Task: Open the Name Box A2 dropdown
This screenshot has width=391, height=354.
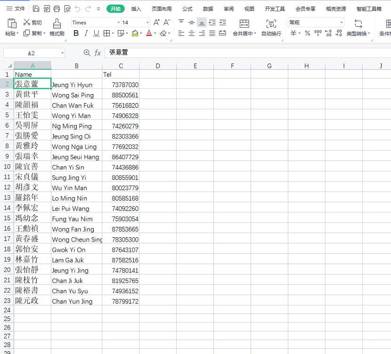Action: tap(62, 53)
